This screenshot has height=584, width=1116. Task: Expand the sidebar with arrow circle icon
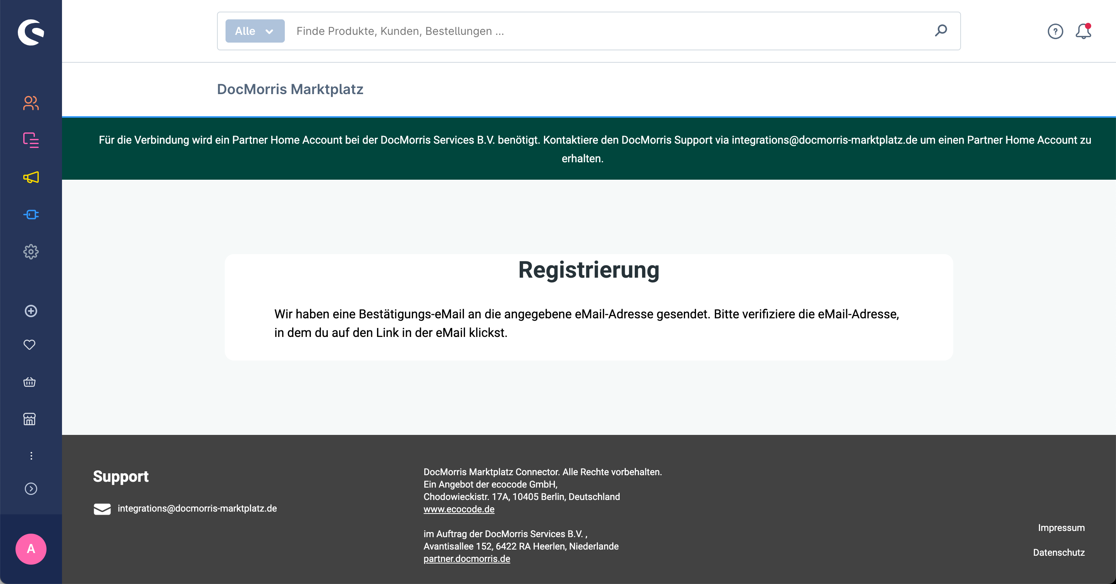31,489
